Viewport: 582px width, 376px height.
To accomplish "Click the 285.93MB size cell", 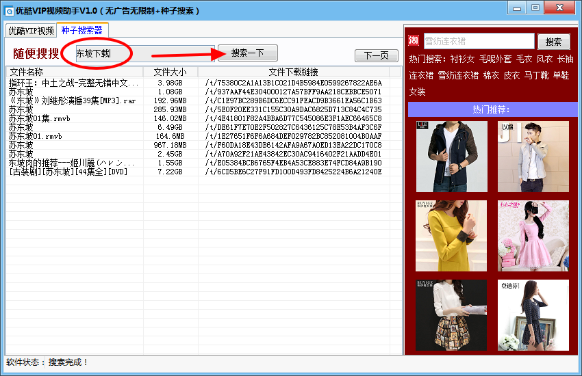I will tap(170, 109).
